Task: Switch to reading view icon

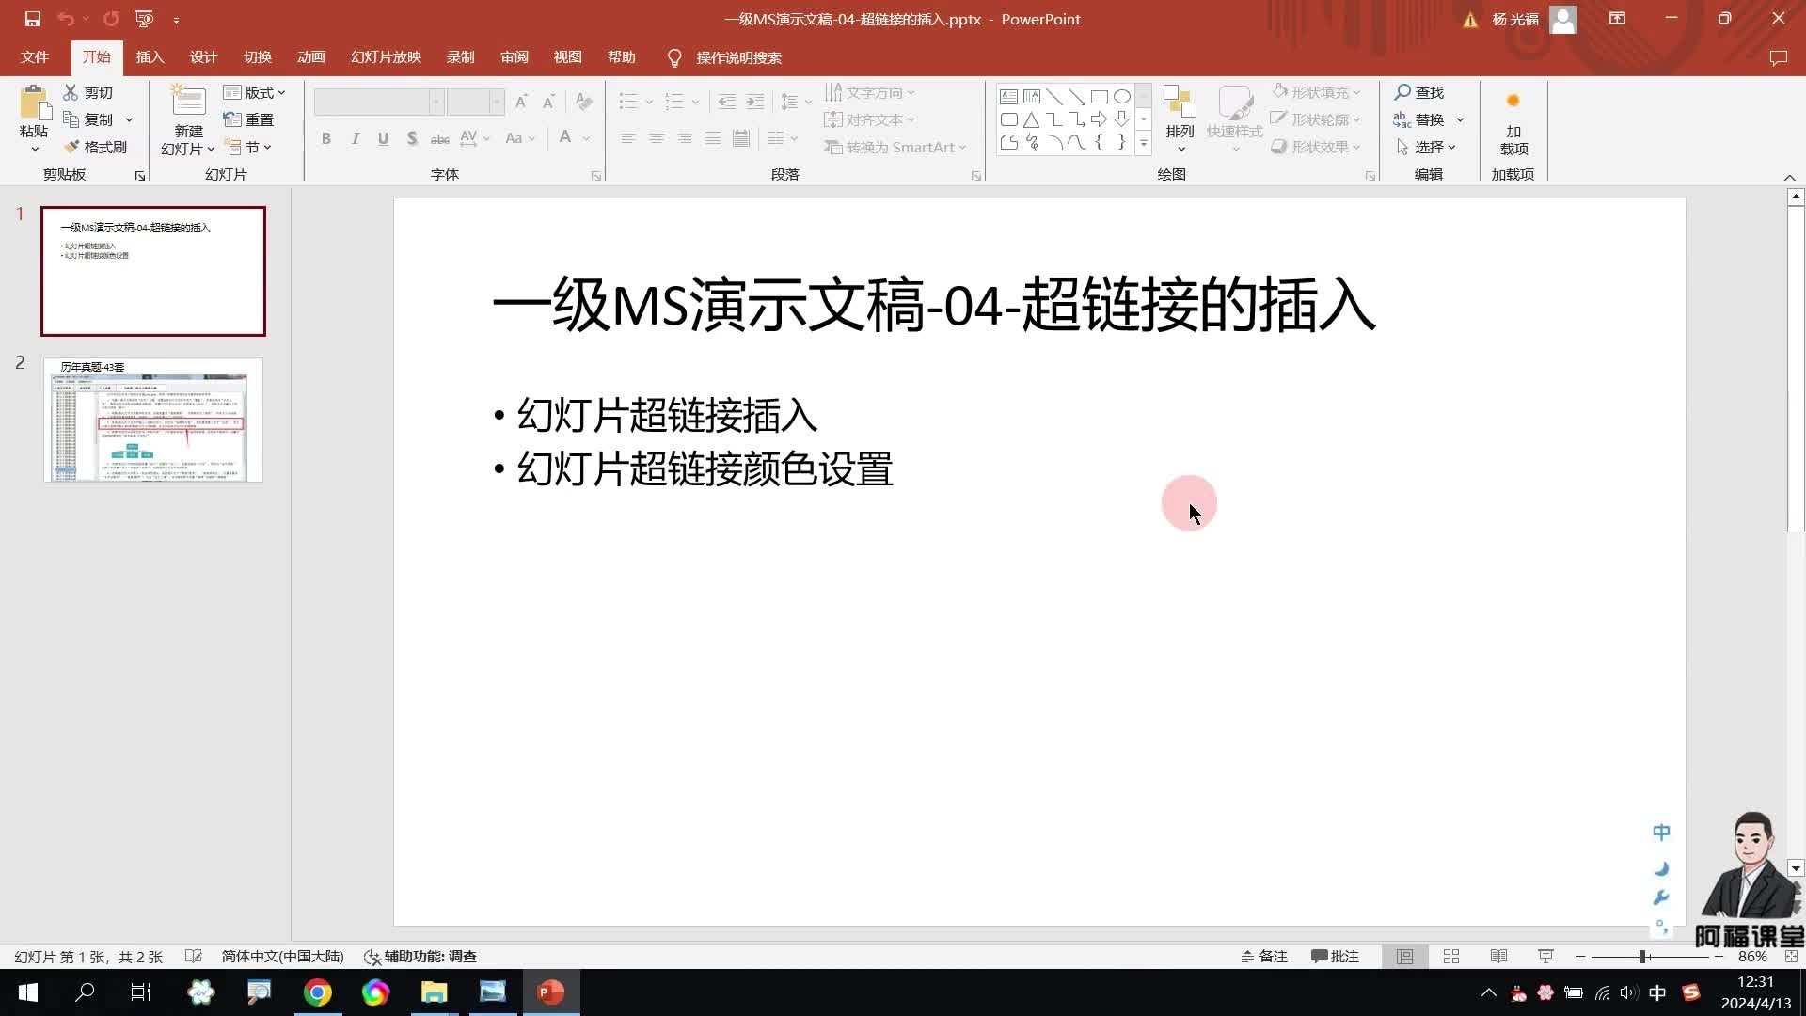Action: [x=1498, y=956]
